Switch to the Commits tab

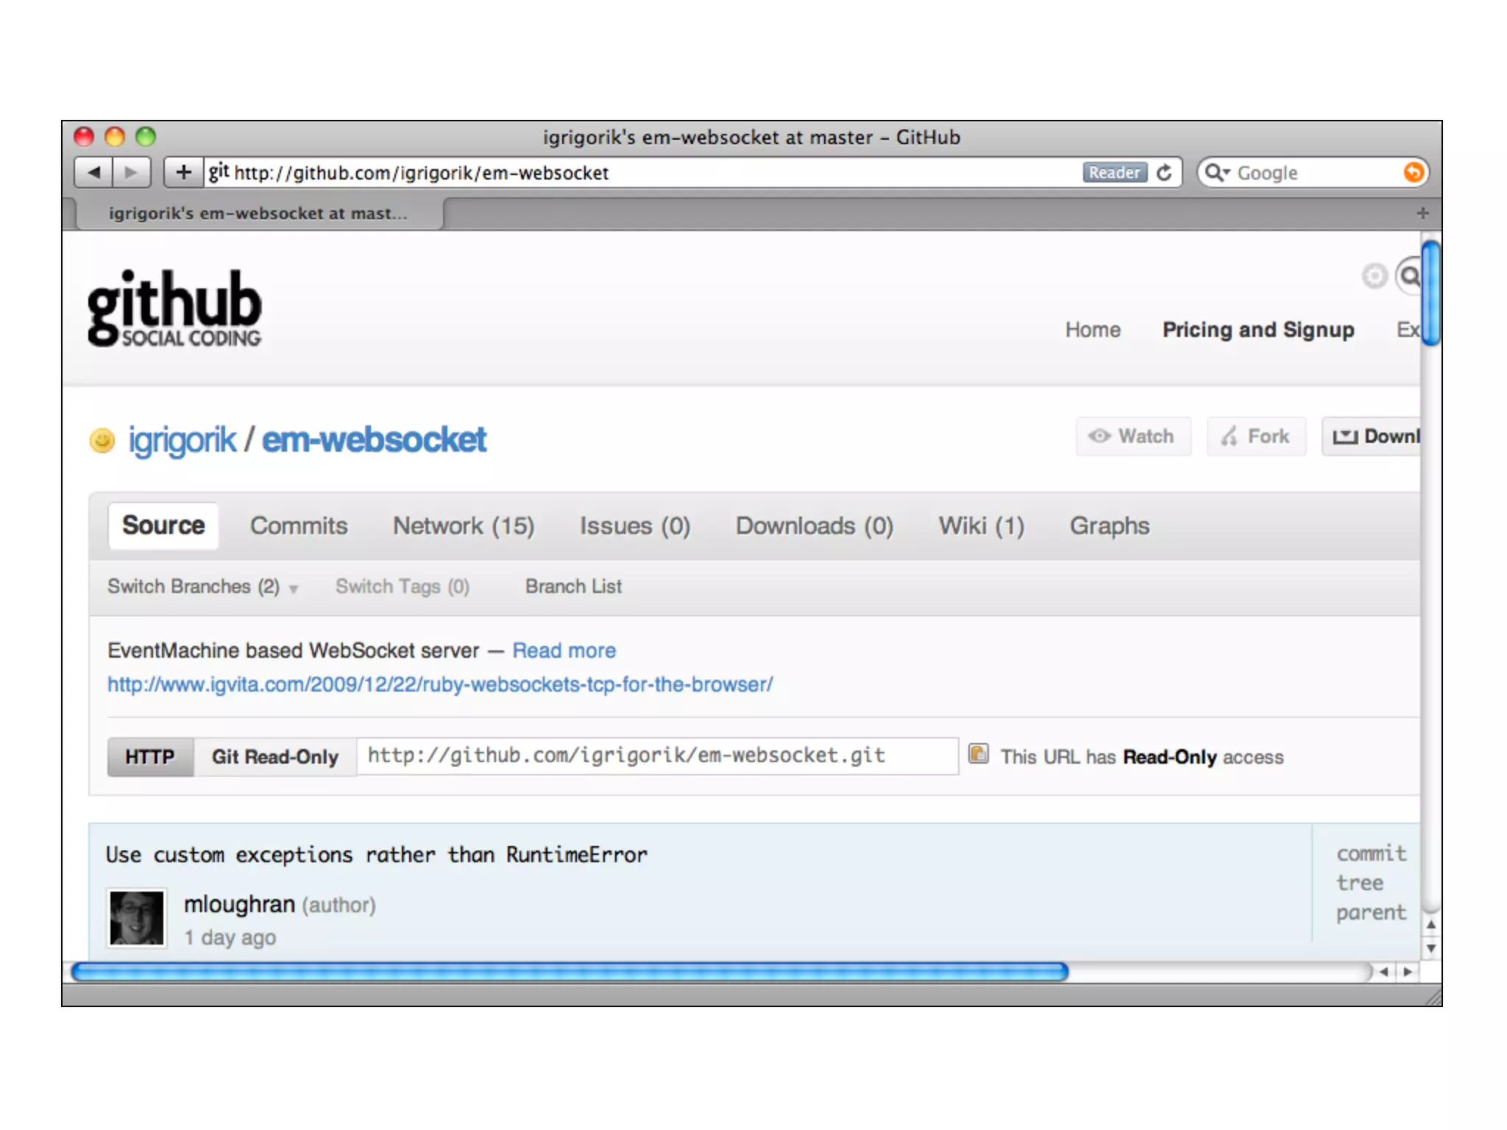(299, 526)
